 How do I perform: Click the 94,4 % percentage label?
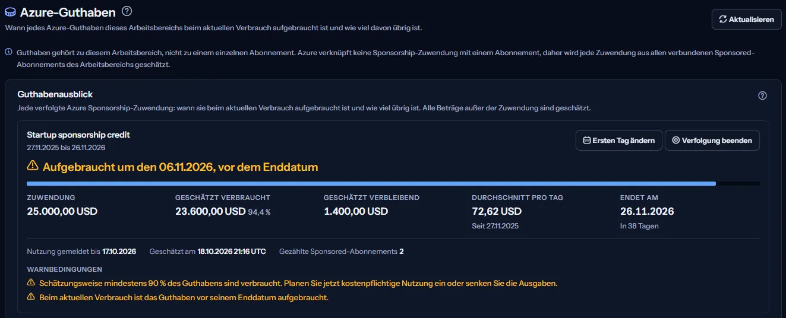tap(260, 212)
